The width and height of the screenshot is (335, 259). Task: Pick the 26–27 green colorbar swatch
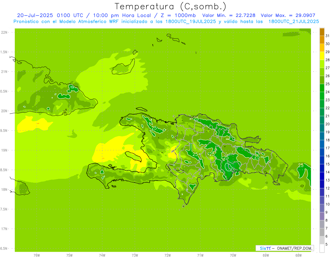[322, 72]
